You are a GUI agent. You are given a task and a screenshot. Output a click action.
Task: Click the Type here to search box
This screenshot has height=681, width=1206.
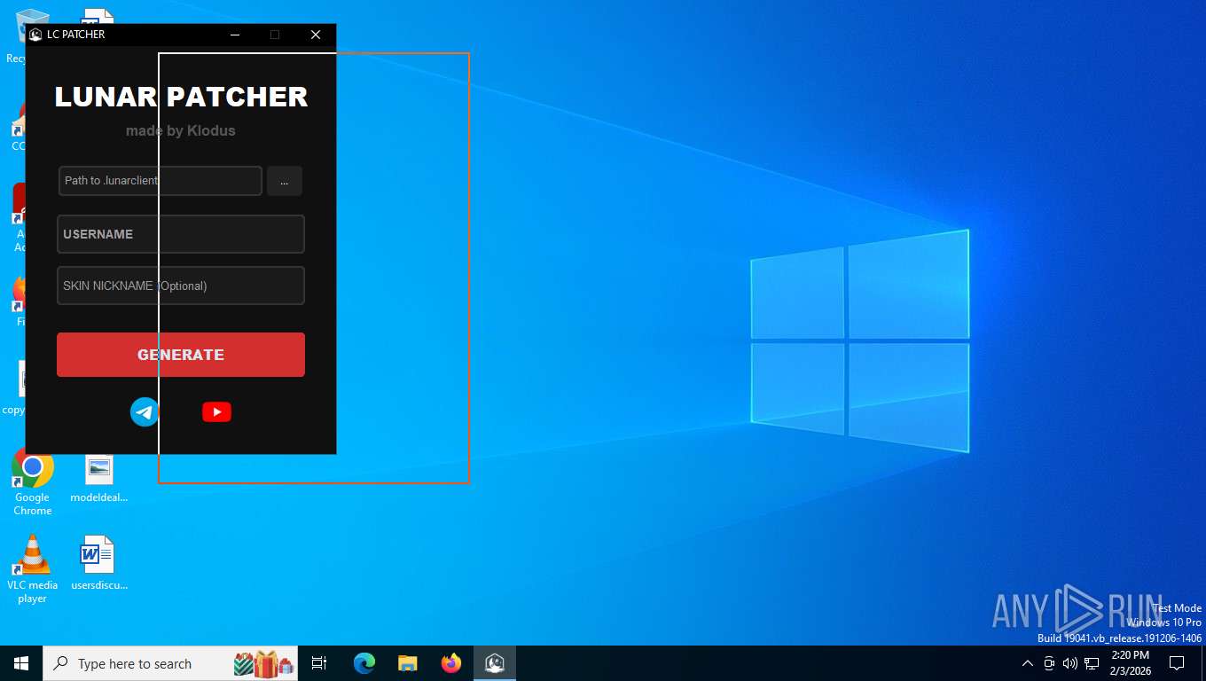[170, 663]
